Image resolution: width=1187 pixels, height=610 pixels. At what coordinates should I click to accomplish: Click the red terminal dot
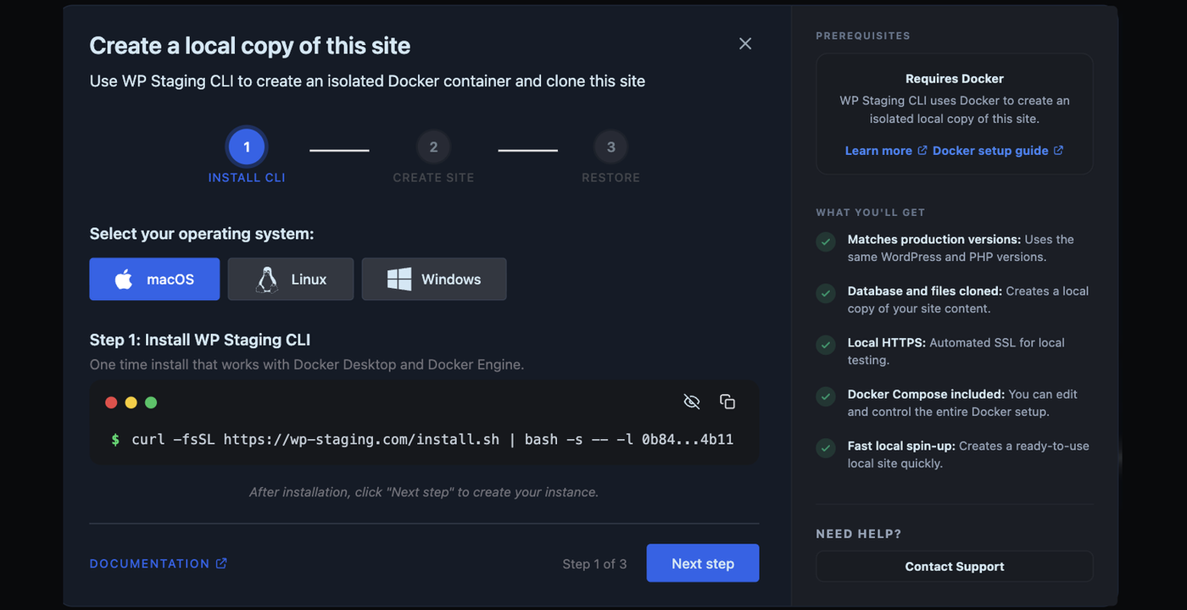pyautogui.click(x=111, y=402)
